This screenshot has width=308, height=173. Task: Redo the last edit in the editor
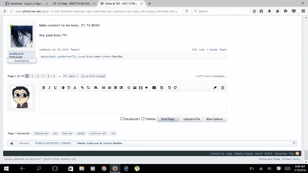tap(175, 88)
